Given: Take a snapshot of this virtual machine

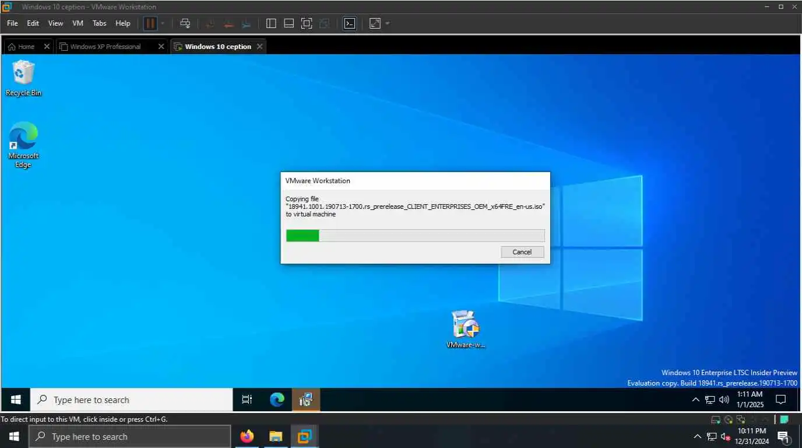Looking at the screenshot, I should [x=210, y=23].
